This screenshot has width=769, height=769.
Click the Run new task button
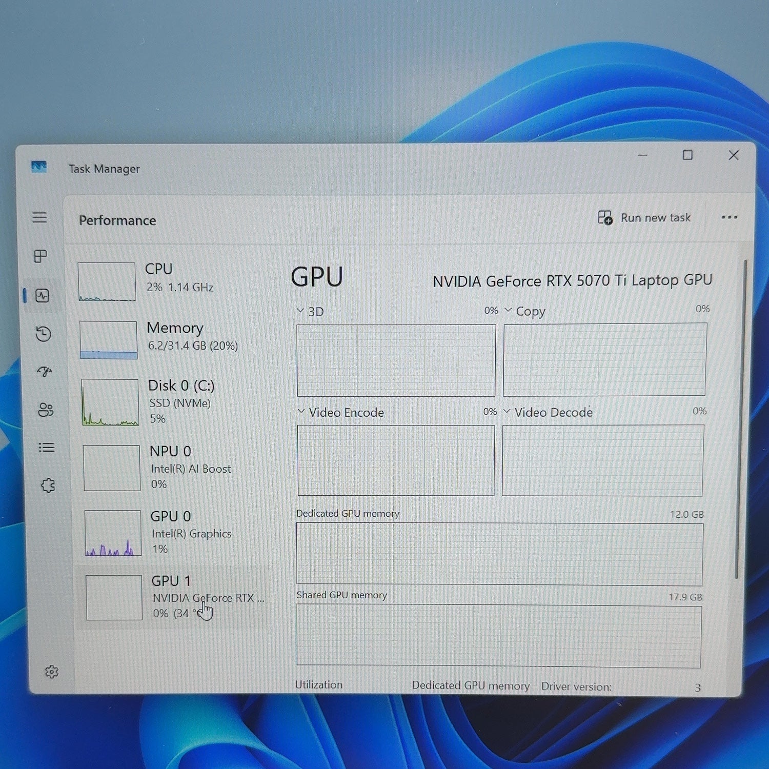(x=644, y=218)
